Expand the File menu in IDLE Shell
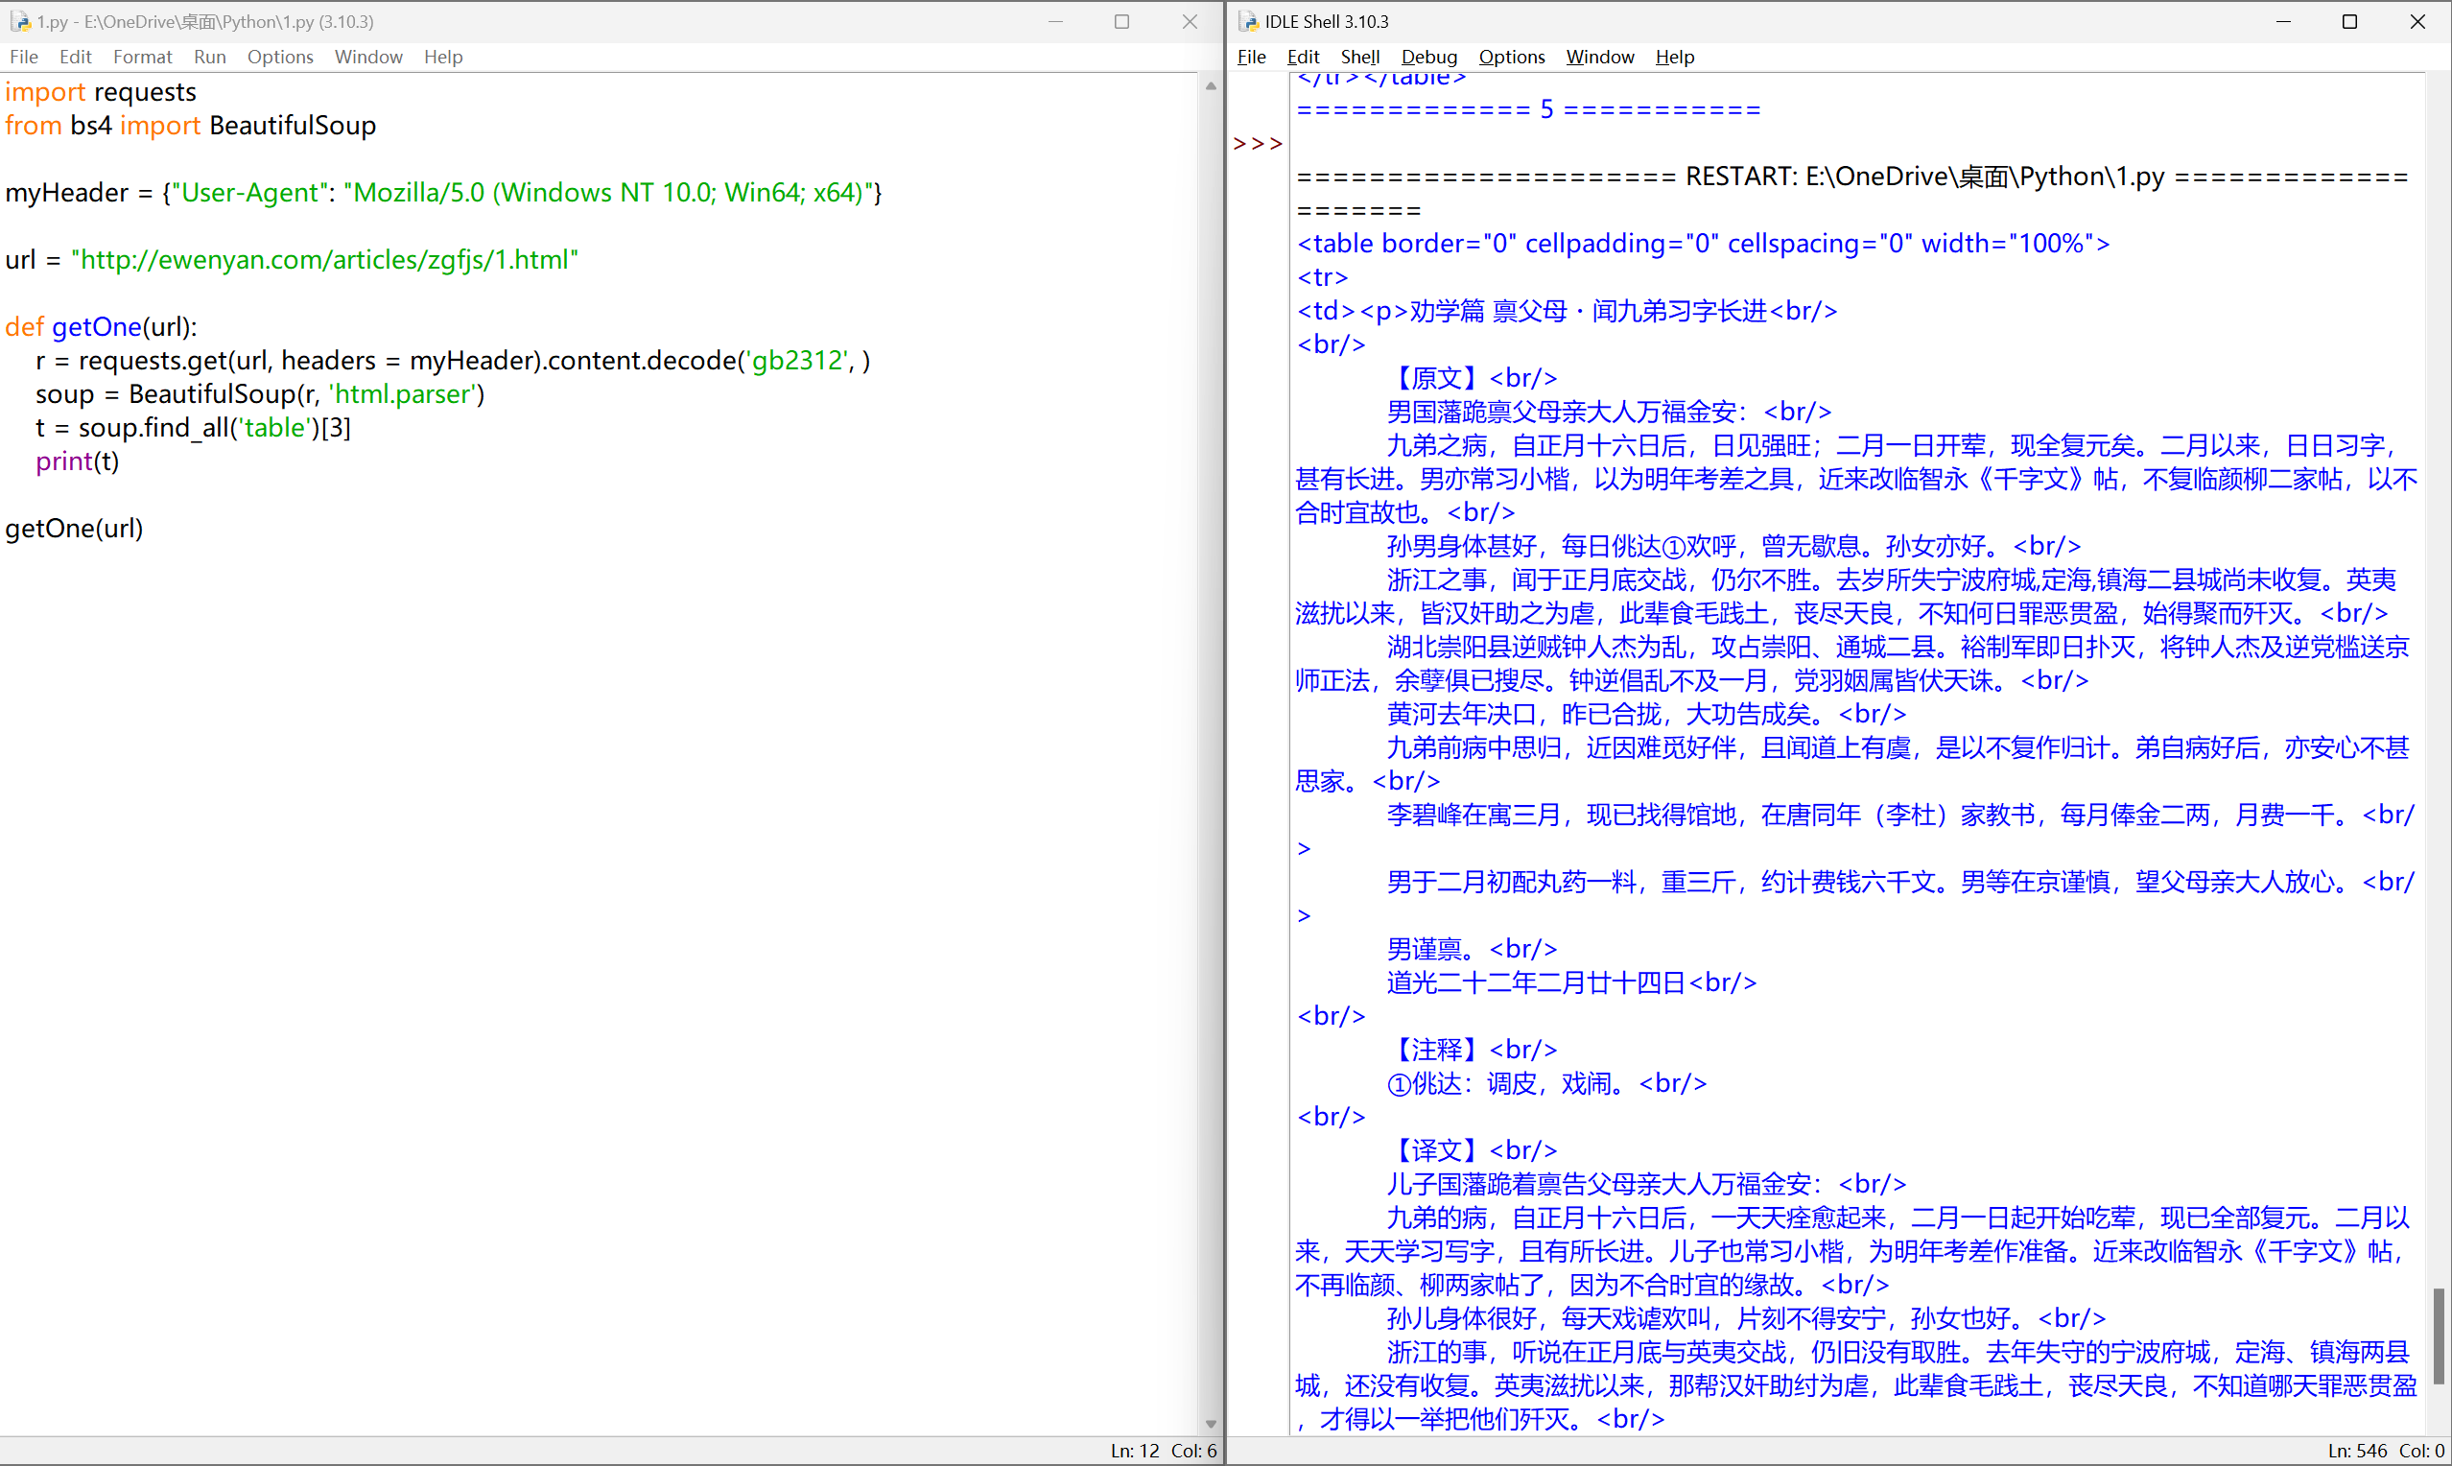The height and width of the screenshot is (1466, 2452). pos(1251,57)
